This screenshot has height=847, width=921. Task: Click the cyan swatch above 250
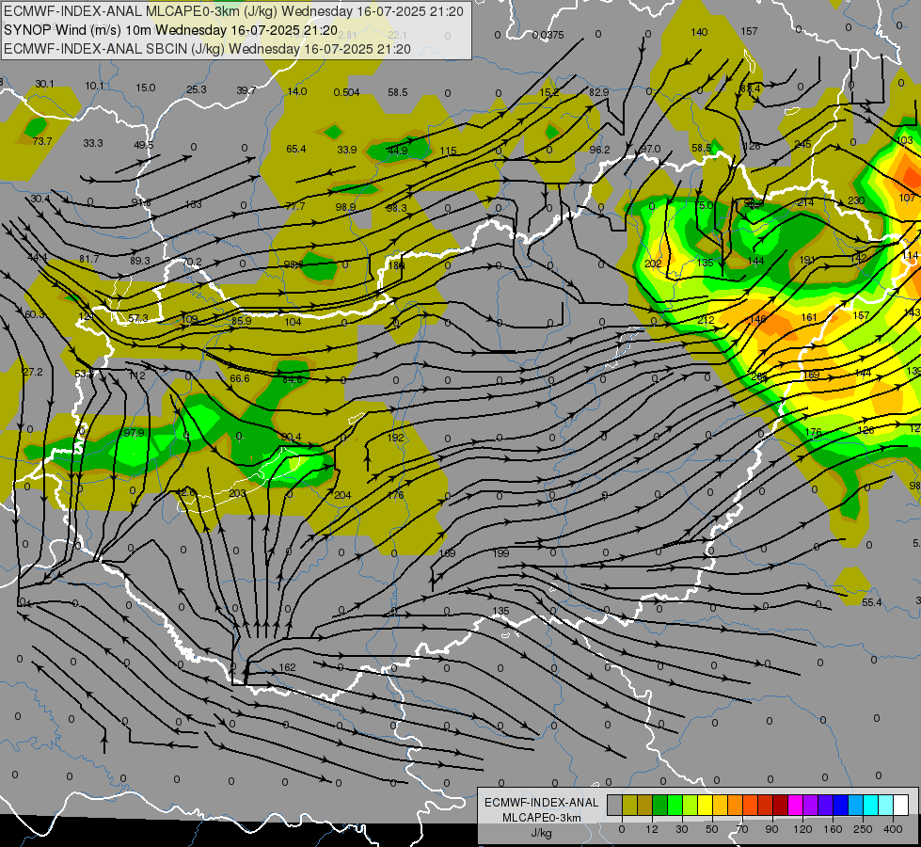tap(870, 806)
